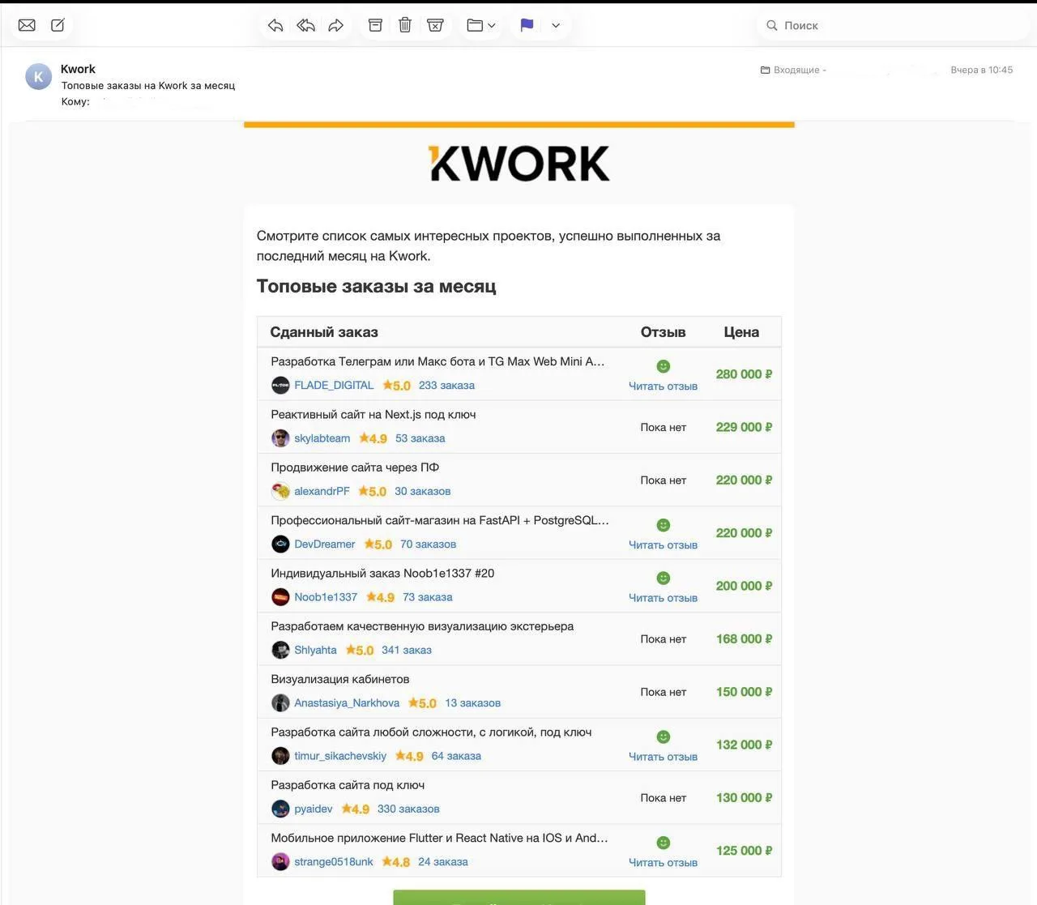Reply all to the email
This screenshot has height=905, width=1037.
tap(305, 25)
